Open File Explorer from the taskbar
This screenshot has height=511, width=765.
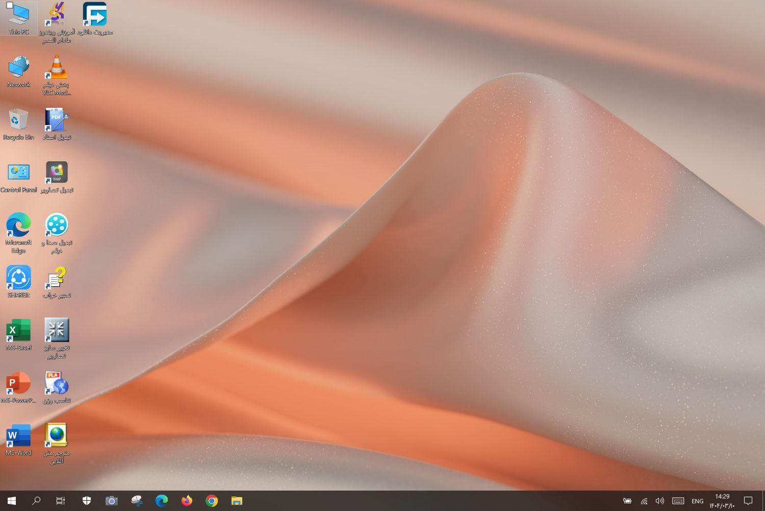coord(237,501)
